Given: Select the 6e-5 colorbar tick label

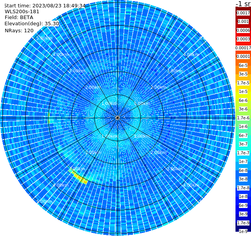Looking at the screenshot, I should (x=243, y=65).
